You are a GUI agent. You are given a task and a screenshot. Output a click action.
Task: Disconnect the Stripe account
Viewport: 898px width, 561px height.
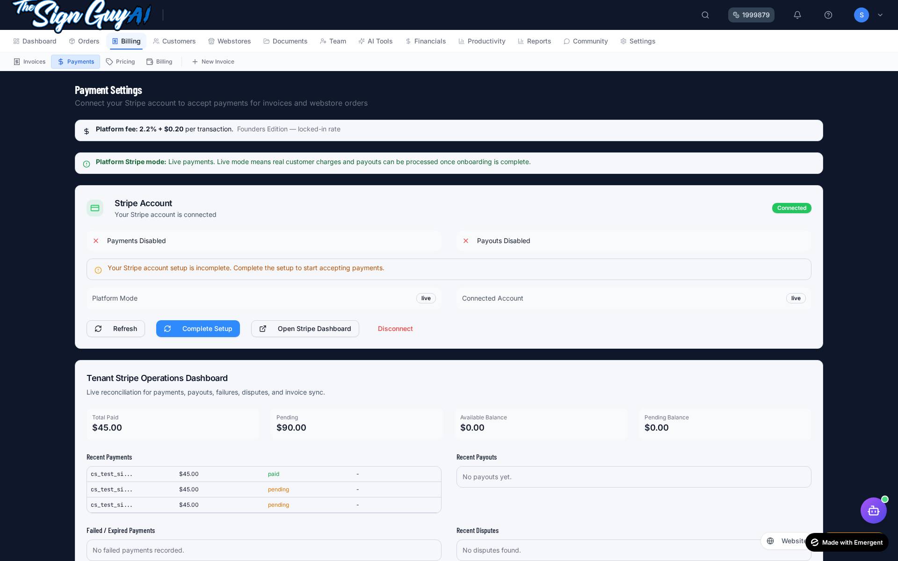click(395, 329)
